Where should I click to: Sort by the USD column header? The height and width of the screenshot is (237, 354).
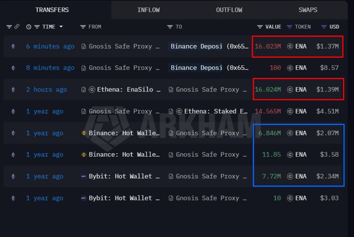[x=334, y=27]
